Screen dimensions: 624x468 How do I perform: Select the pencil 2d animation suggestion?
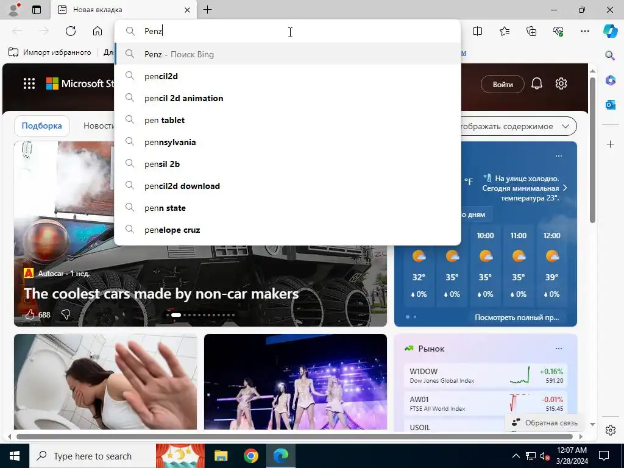(288, 98)
